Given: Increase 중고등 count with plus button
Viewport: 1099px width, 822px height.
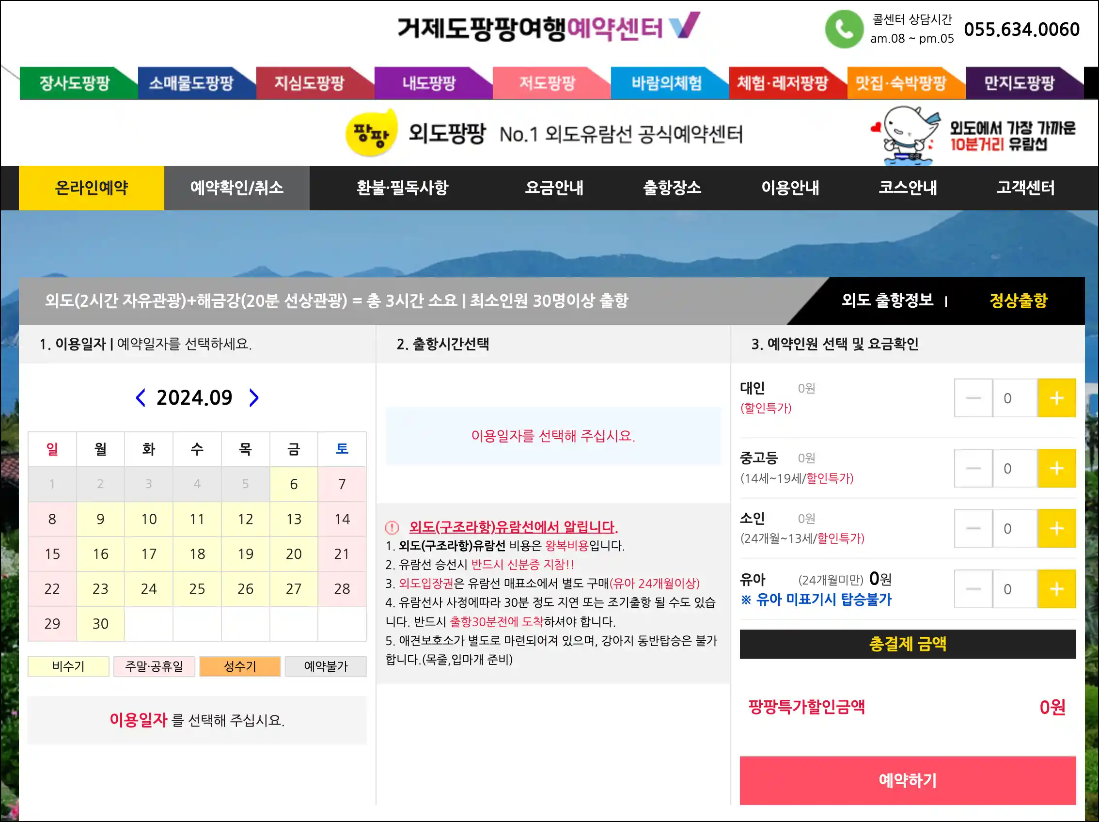Looking at the screenshot, I should [x=1056, y=468].
